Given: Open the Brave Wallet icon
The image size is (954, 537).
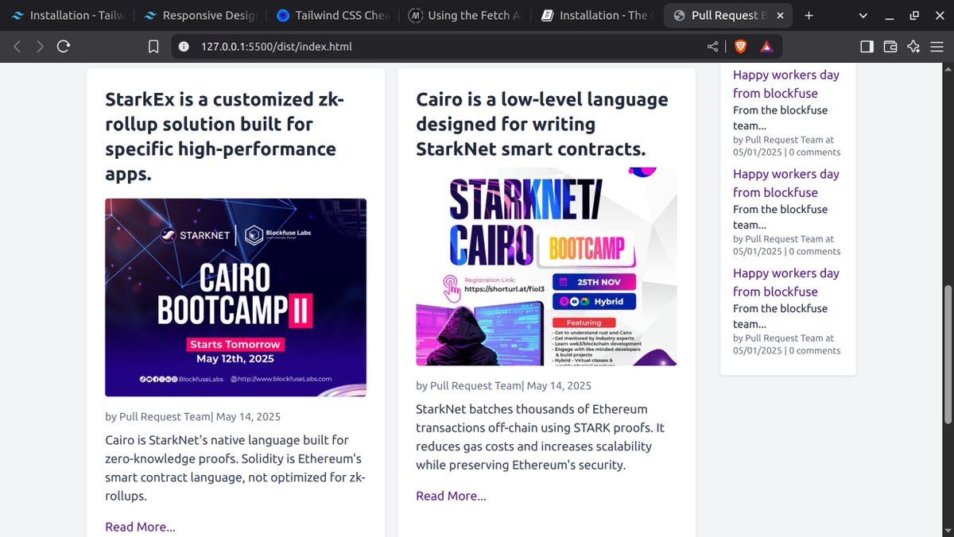Looking at the screenshot, I should (x=890, y=47).
